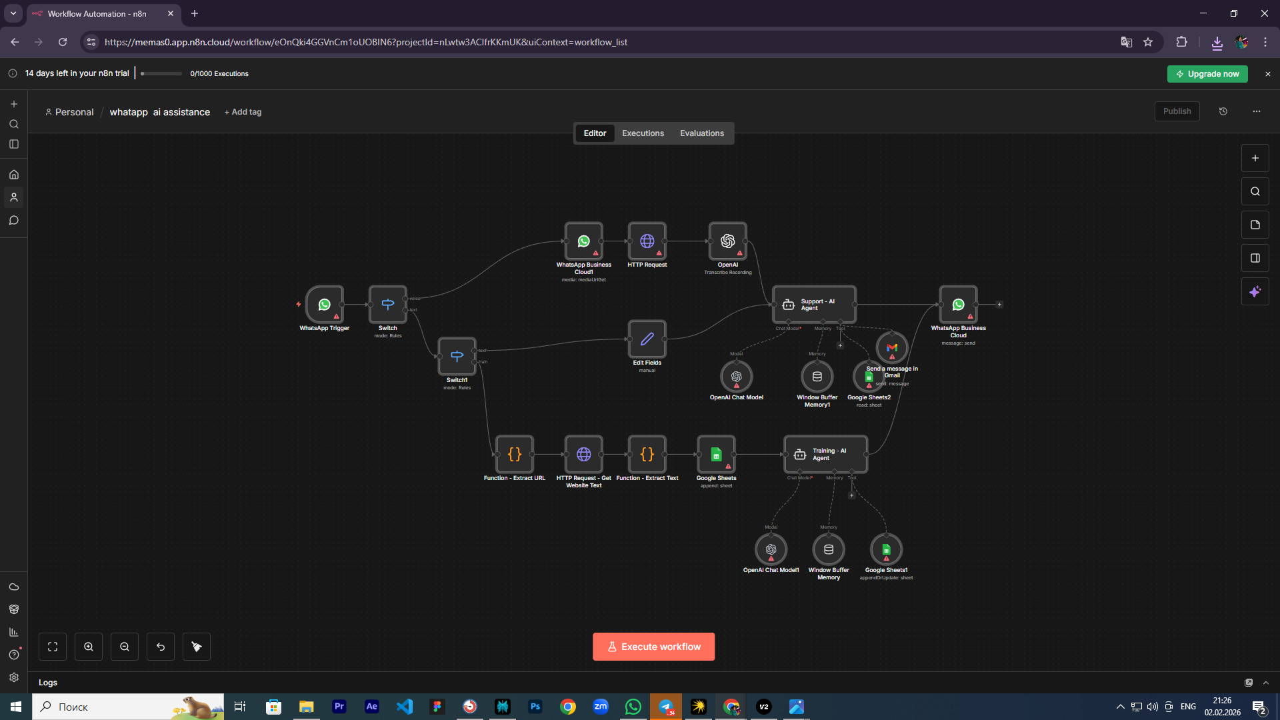Open the Personal project breadcrumb
The image size is (1280, 720).
[69, 112]
